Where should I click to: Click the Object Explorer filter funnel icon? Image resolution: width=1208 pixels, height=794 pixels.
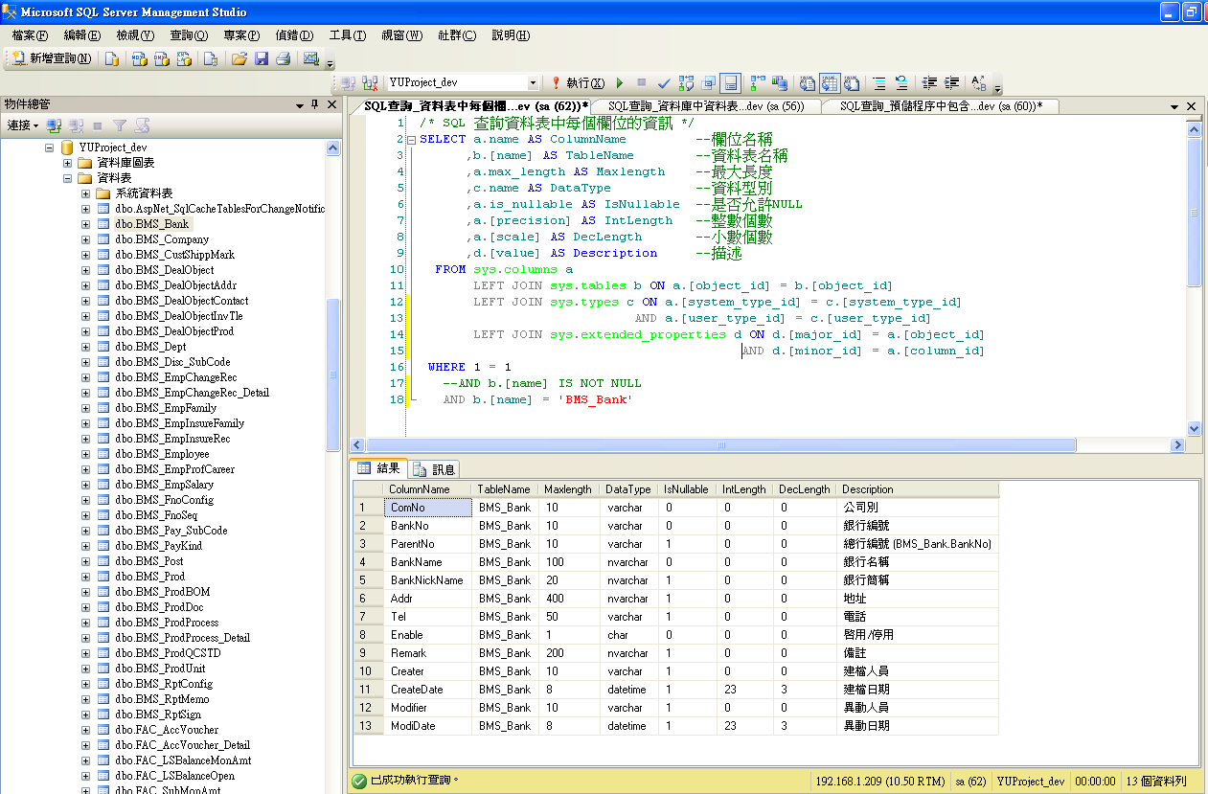point(119,125)
